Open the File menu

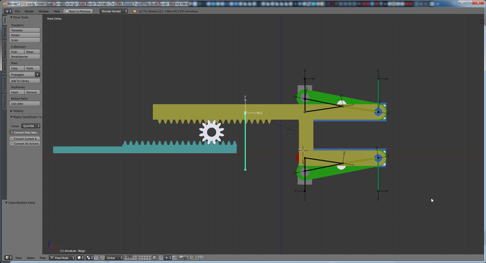pyautogui.click(x=17, y=11)
